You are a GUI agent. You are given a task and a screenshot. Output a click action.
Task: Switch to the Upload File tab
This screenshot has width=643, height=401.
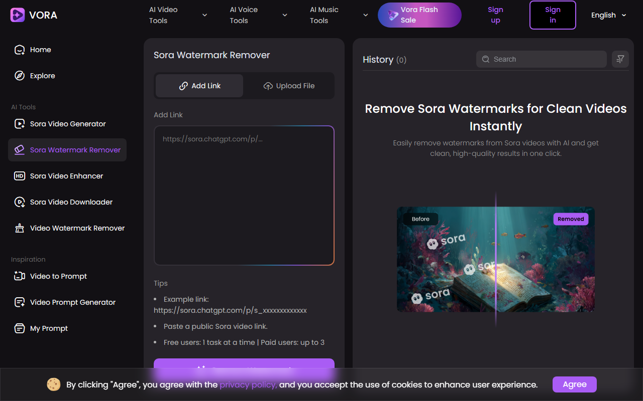(289, 86)
